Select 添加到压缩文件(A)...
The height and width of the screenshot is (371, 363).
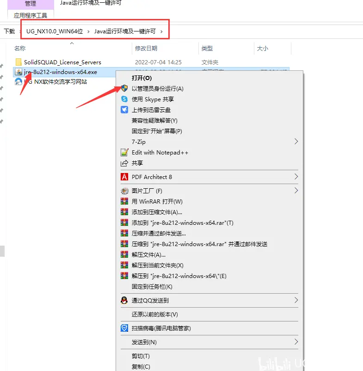157,212
